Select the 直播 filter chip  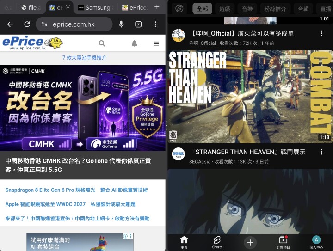(325, 9)
